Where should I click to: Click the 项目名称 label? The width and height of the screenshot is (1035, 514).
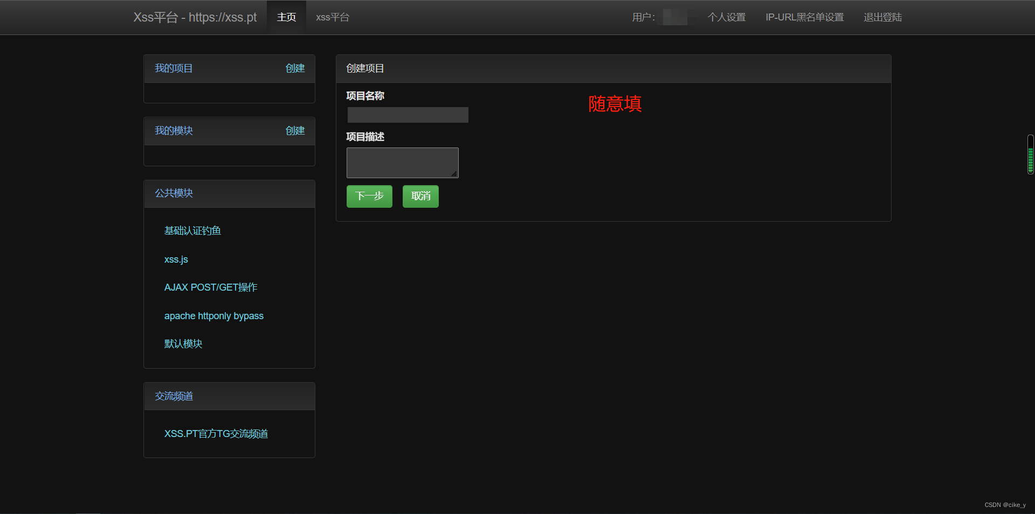click(365, 96)
